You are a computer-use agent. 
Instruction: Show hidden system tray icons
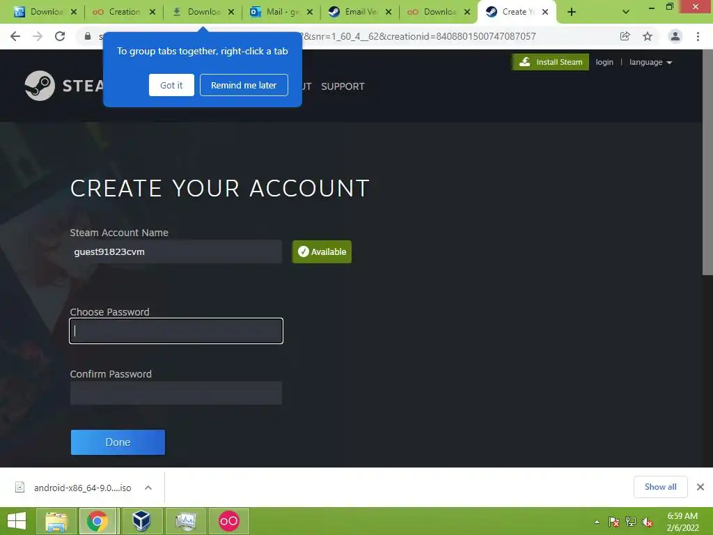(597, 522)
